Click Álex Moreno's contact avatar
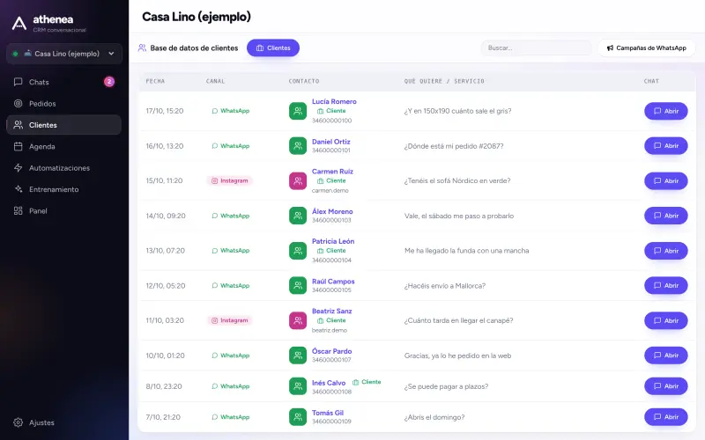This screenshot has height=440, width=705. point(298,216)
